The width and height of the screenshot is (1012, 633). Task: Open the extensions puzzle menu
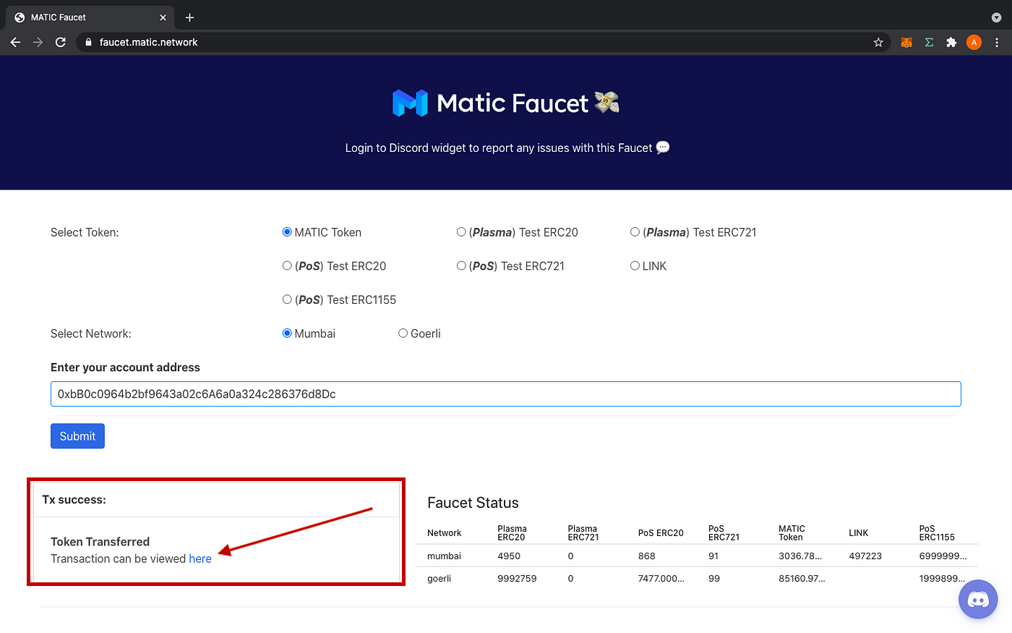point(951,42)
